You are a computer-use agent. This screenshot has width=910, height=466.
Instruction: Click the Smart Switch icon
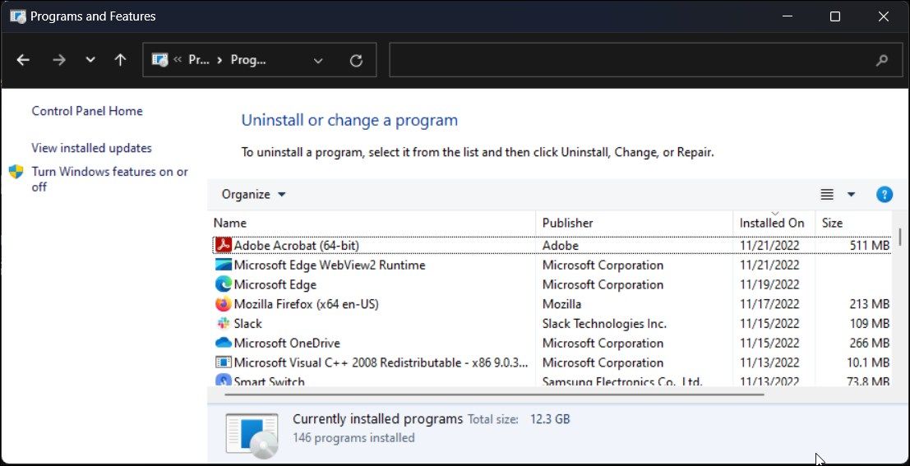(x=224, y=381)
